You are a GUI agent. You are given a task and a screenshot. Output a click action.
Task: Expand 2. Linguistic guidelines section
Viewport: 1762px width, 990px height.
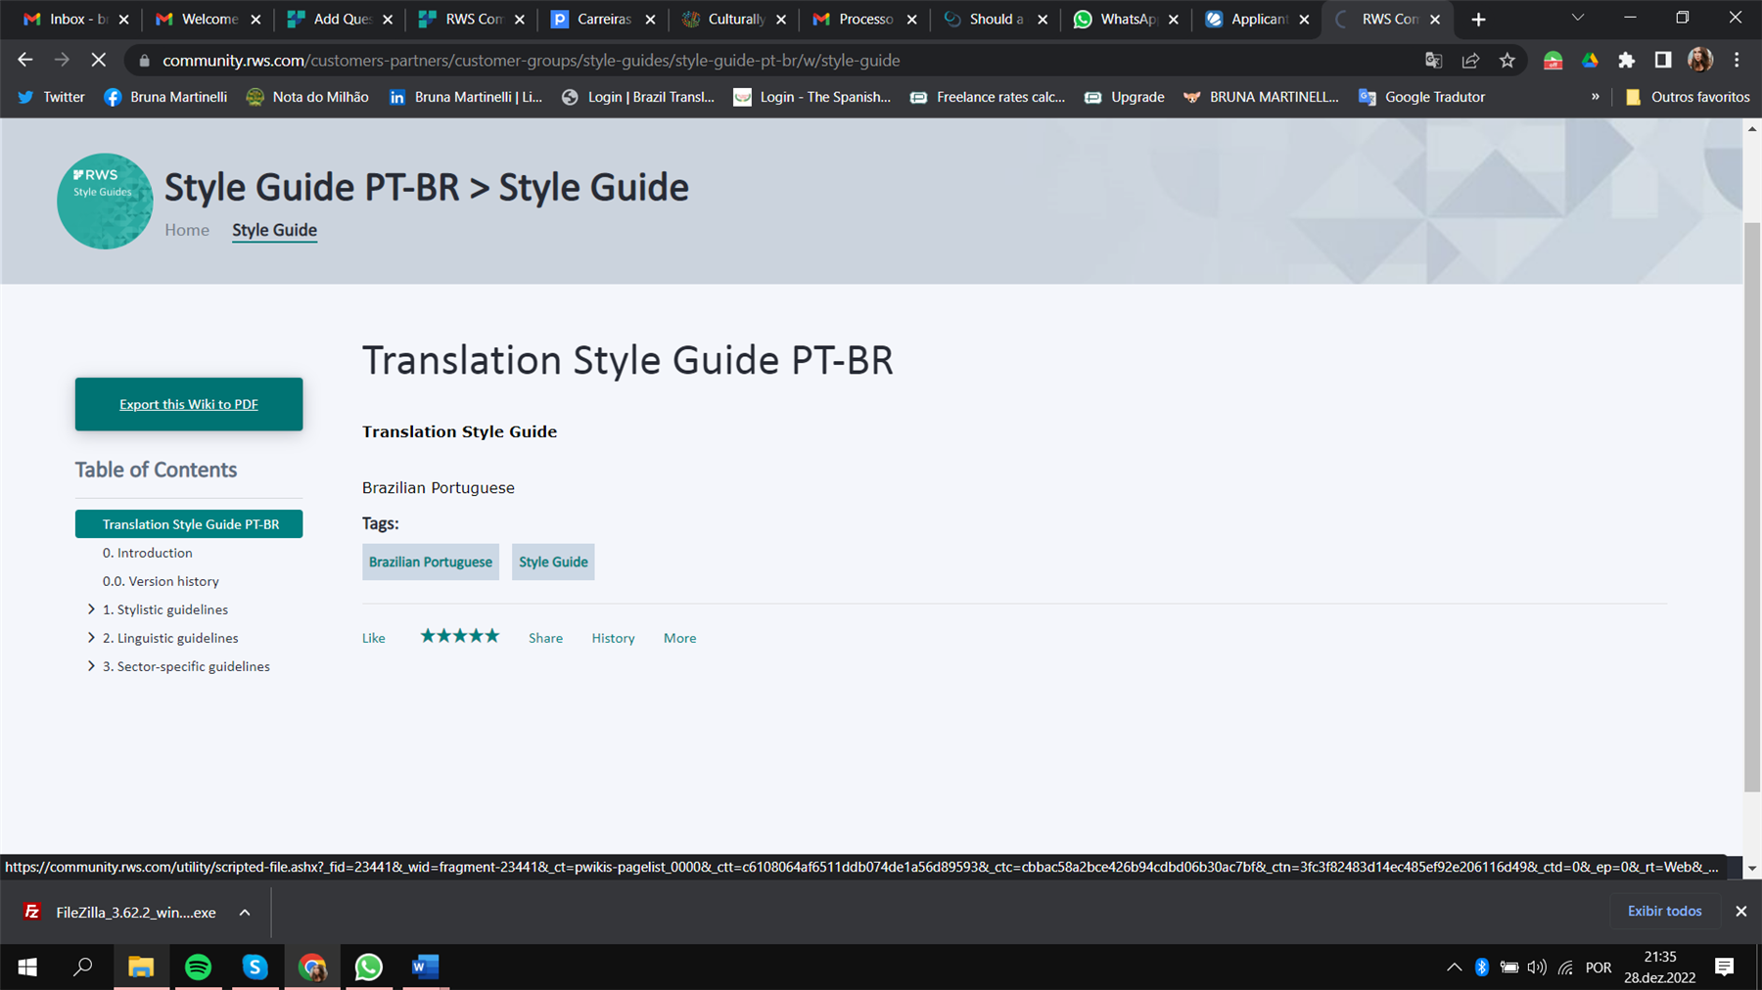click(x=91, y=638)
